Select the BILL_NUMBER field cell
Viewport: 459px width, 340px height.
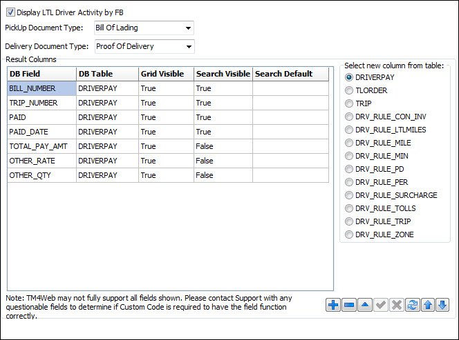click(41, 88)
